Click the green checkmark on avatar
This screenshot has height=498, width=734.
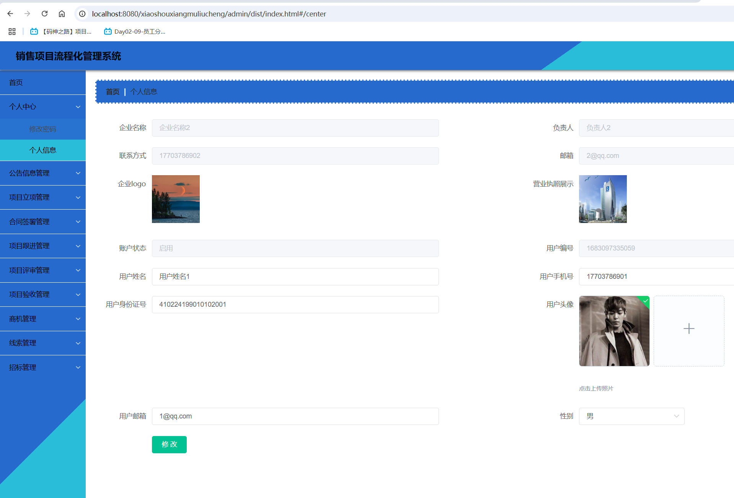pos(645,301)
